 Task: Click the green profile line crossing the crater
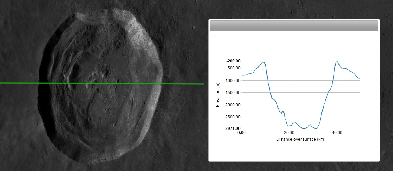(x=102, y=83)
